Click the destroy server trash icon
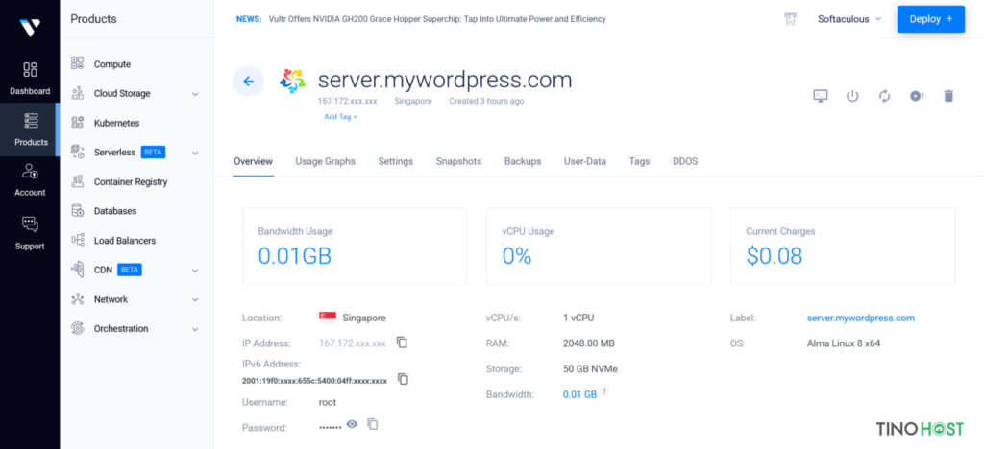This screenshot has height=449, width=984. coord(948,96)
